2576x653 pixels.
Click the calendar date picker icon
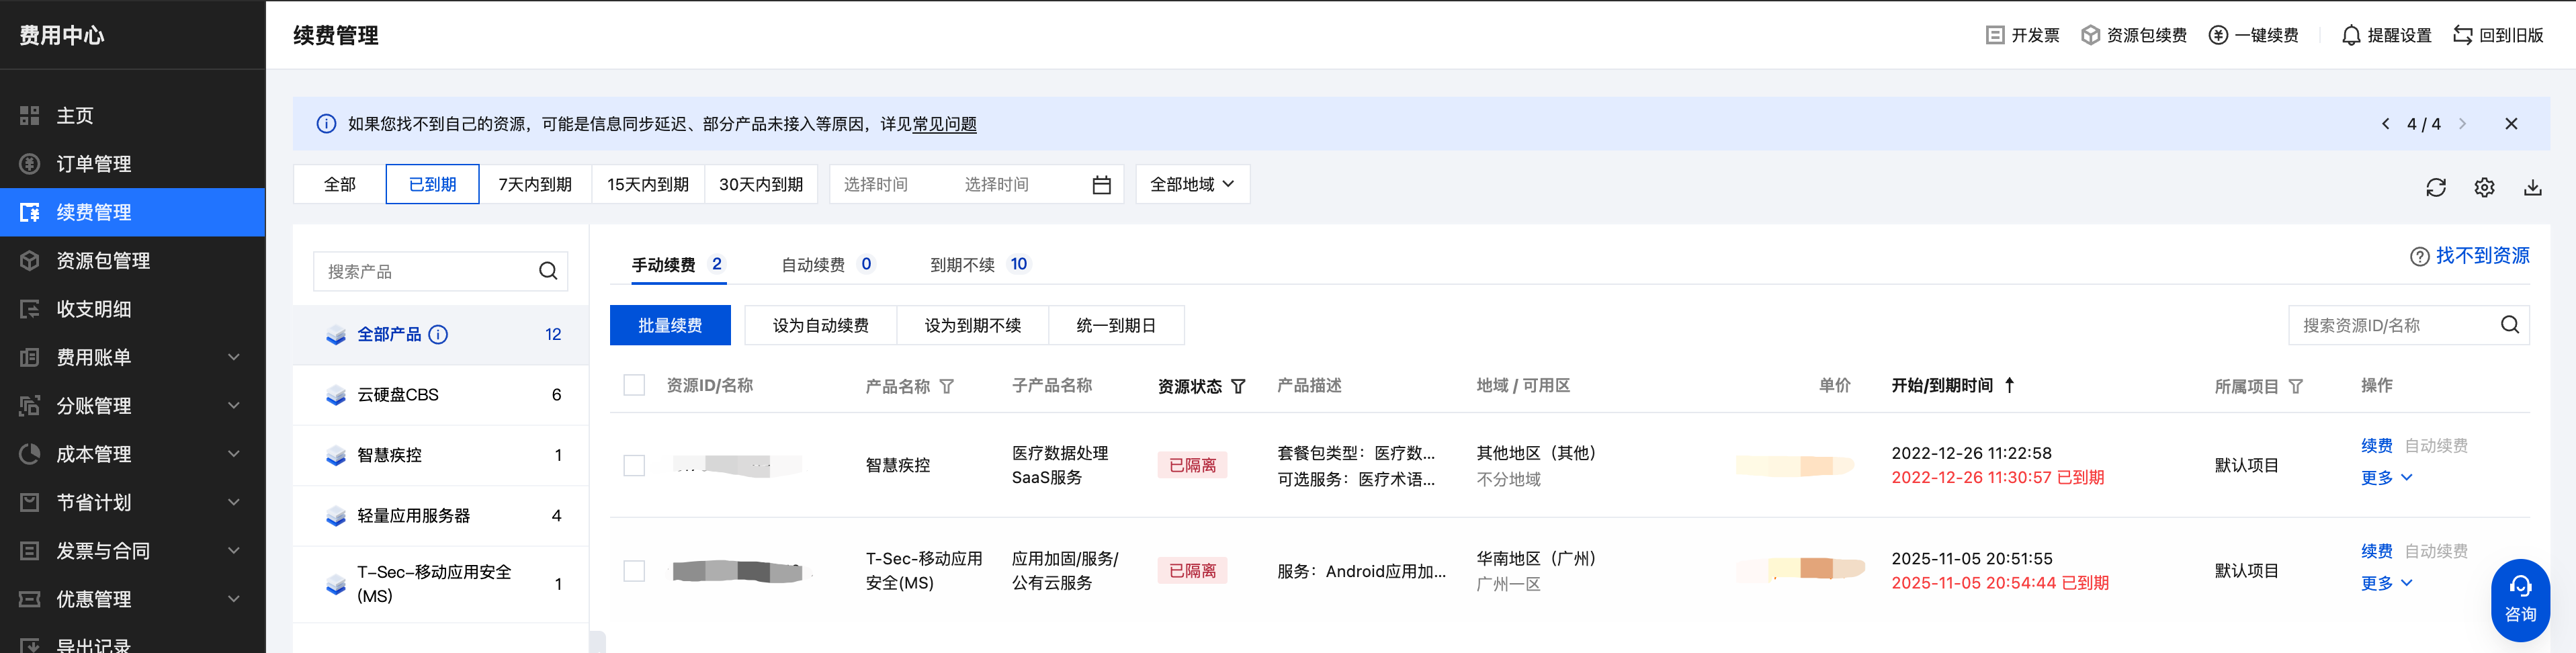coord(1101,185)
